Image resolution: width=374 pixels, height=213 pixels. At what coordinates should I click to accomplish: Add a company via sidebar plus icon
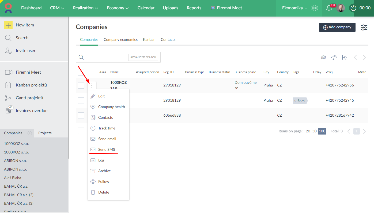[x=30, y=133]
